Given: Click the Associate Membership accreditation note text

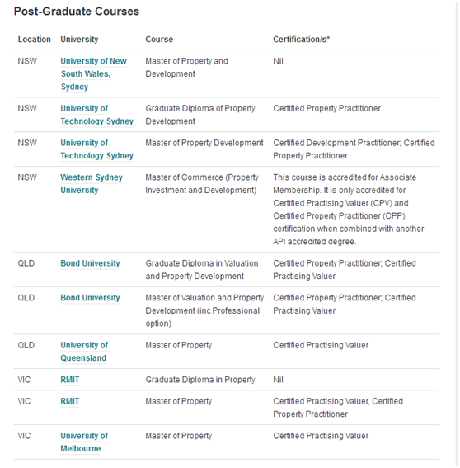Looking at the screenshot, I should point(348,209).
